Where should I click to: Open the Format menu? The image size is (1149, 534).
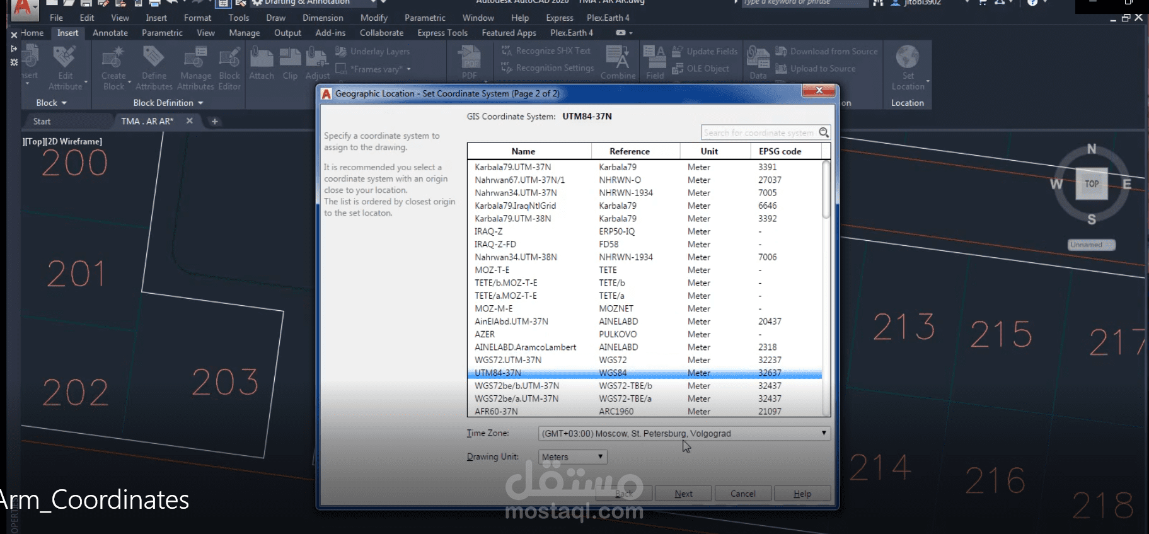click(x=197, y=18)
